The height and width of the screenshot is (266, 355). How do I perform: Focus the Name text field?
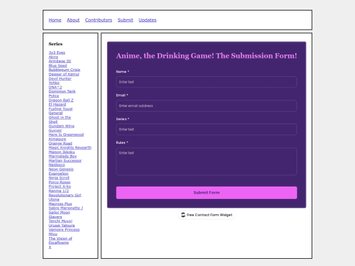pyautogui.click(x=206, y=82)
